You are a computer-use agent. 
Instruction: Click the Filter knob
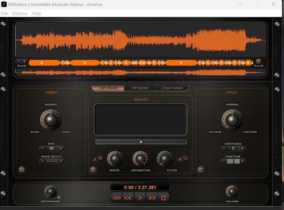pyautogui.click(x=165, y=159)
